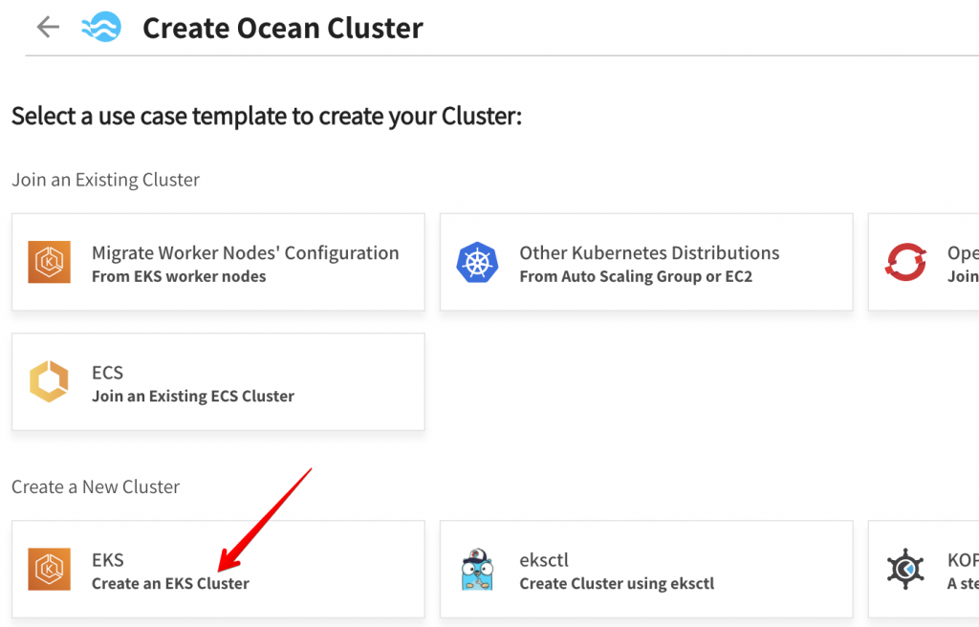Click the eksctl gopher mascot icon
This screenshot has width=979, height=627.
coord(477,571)
